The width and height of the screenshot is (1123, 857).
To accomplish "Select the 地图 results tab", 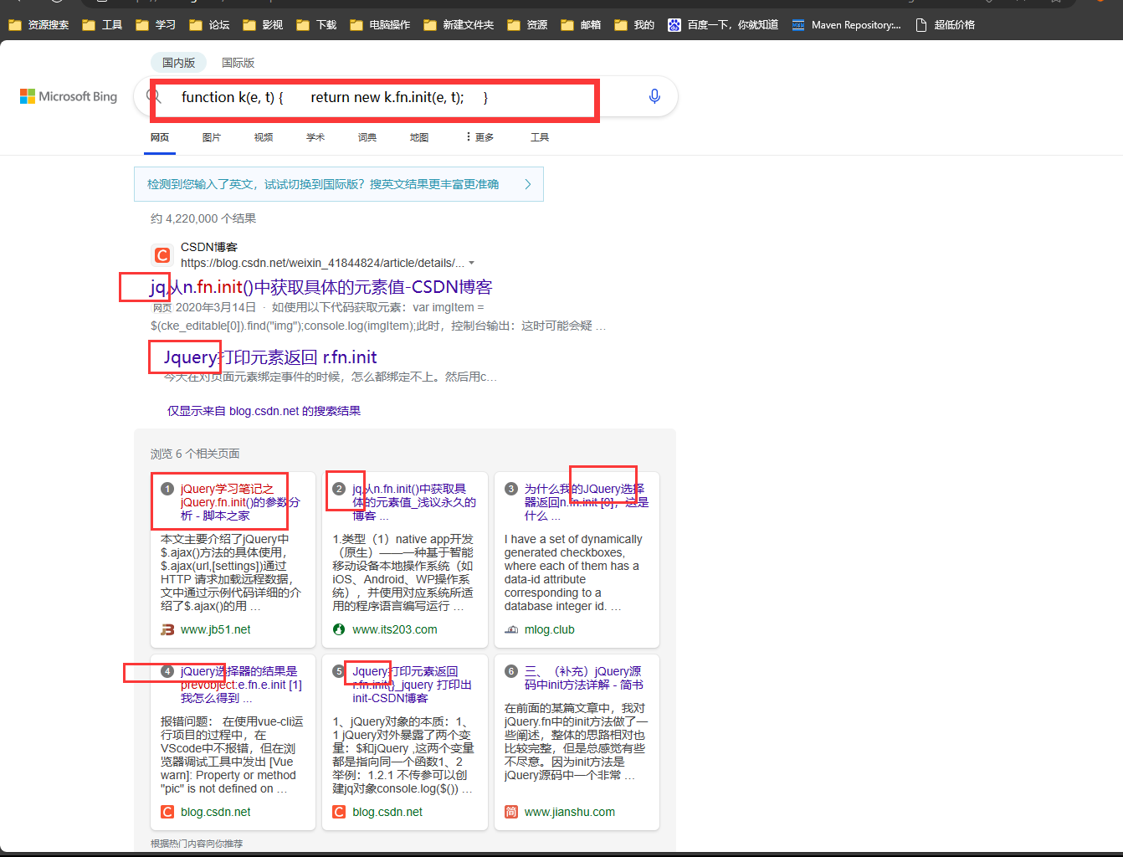I will pos(419,137).
